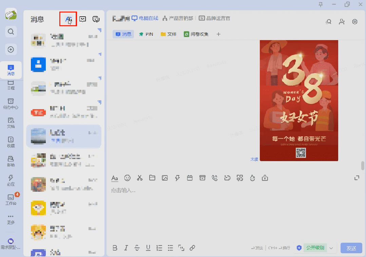Start a voice call from the toolbar
This screenshot has height=257, width=366.
(x=215, y=178)
